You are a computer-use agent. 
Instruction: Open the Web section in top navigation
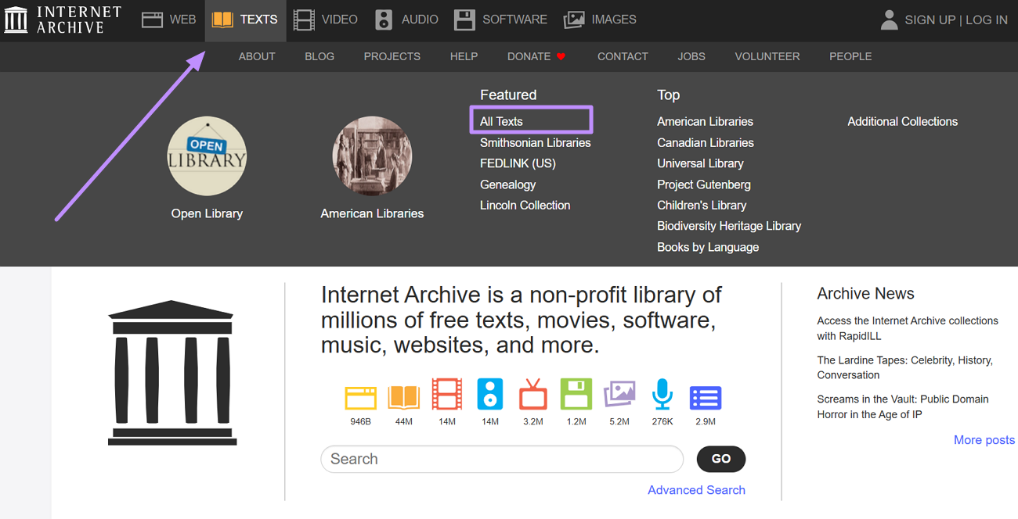point(168,20)
